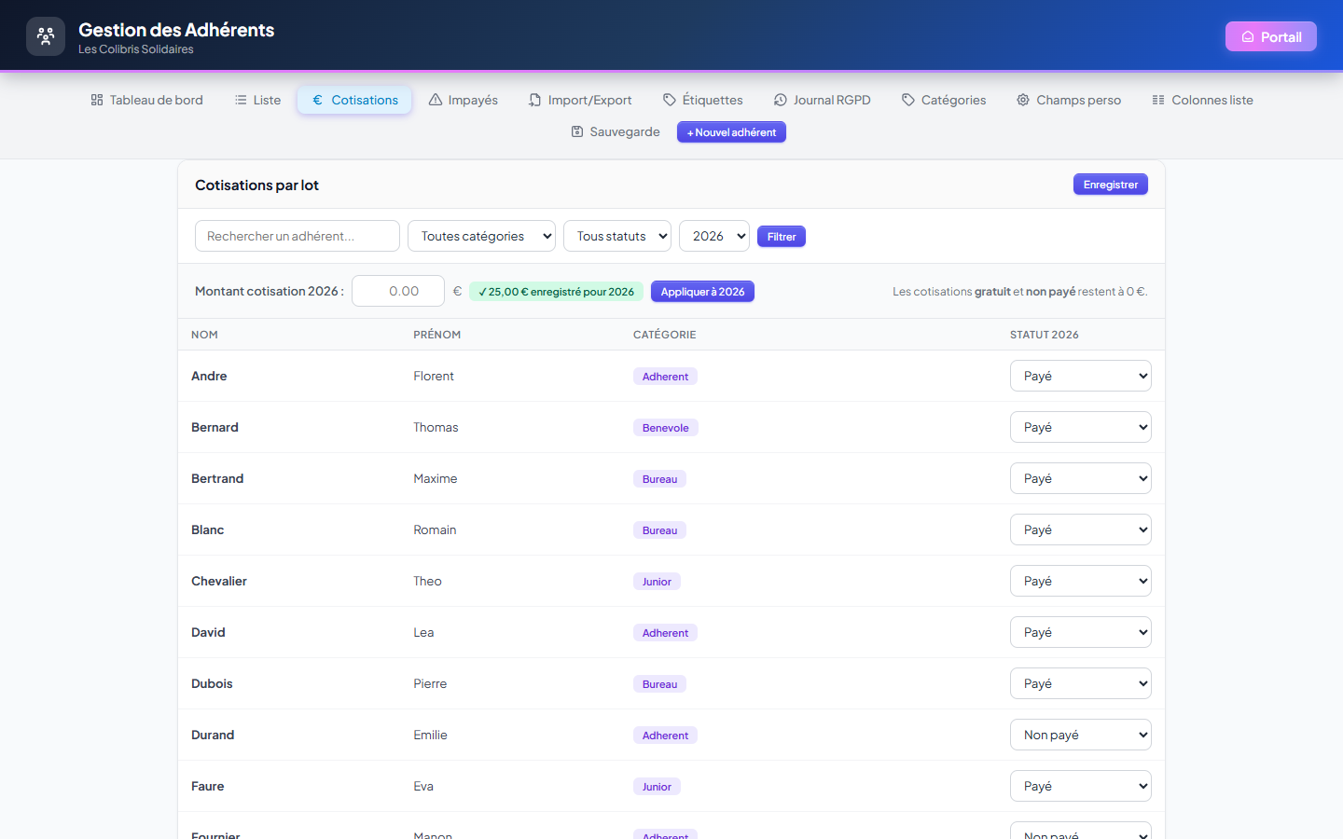
Task: Open the Impayés tab
Action: [464, 100]
